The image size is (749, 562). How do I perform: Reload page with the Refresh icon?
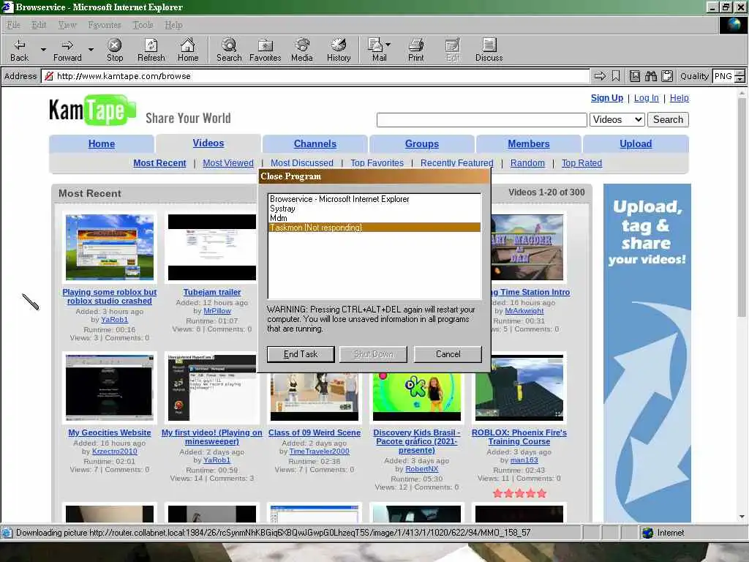pyautogui.click(x=151, y=50)
